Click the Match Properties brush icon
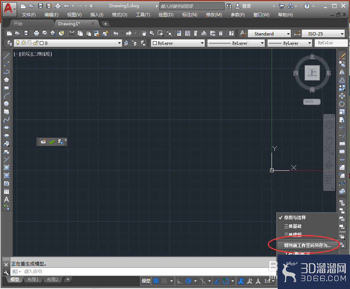This screenshot has height=289, width=350. coord(105,34)
